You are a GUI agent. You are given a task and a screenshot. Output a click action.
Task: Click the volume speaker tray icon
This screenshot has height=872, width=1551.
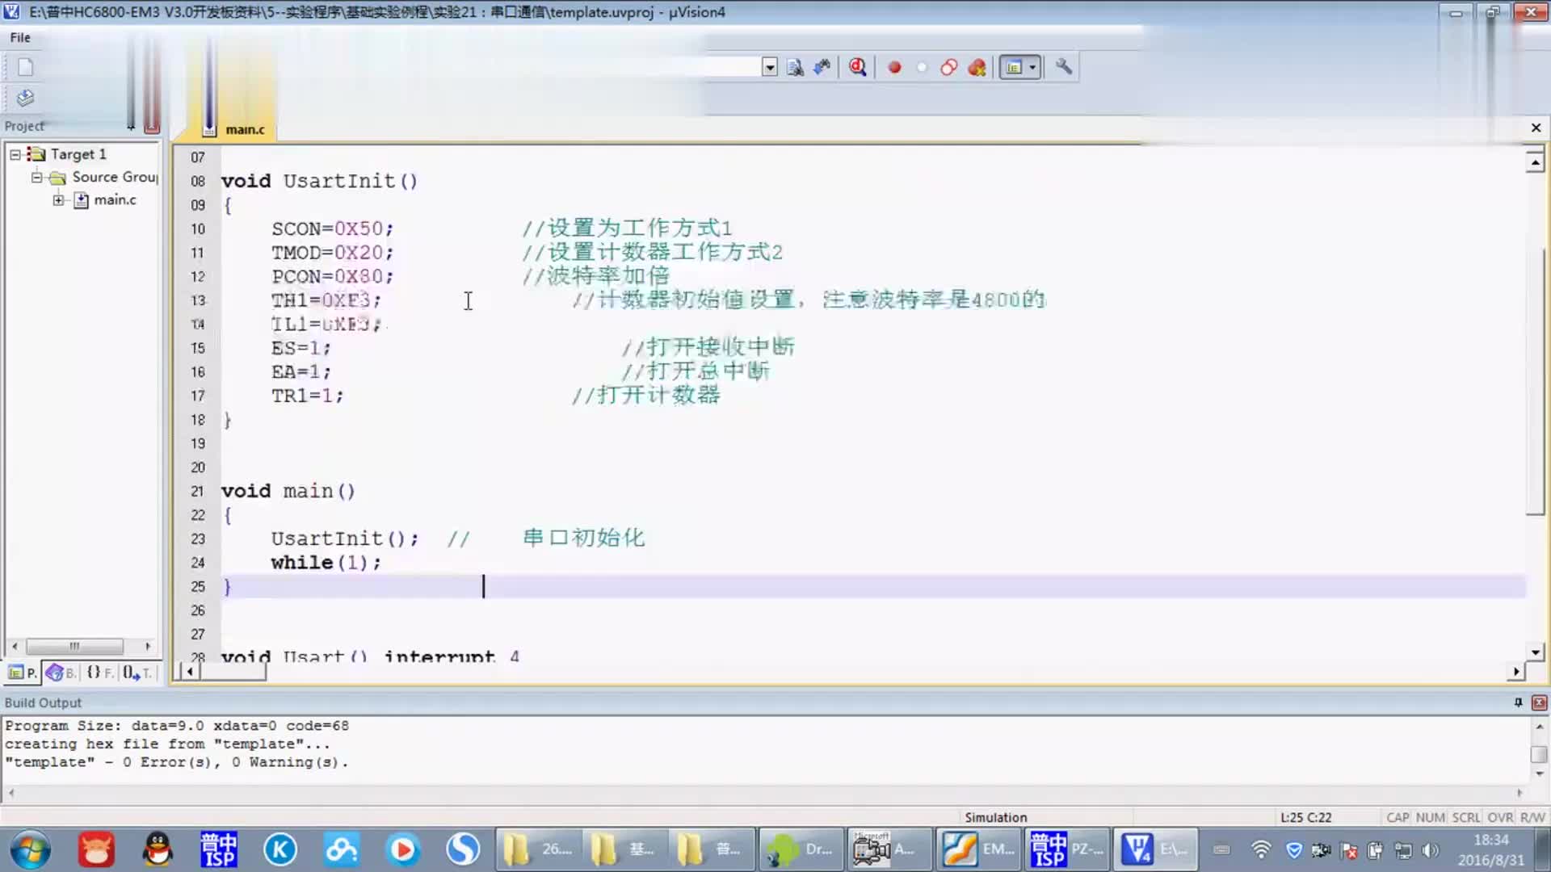click(1430, 849)
